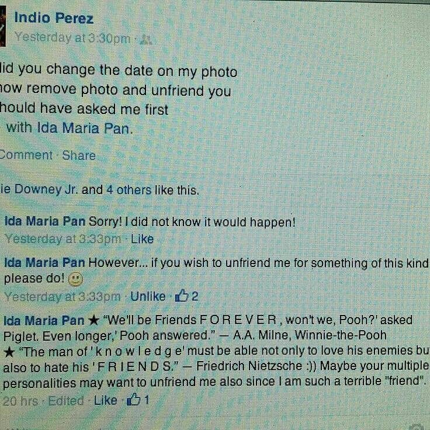Click Indio Perez profile picture thumbnail
The width and height of the screenshot is (430, 430).
click(3, 26)
